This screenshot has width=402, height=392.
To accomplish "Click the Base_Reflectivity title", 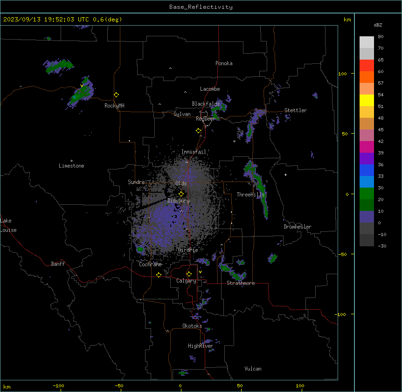I will 201,7.
